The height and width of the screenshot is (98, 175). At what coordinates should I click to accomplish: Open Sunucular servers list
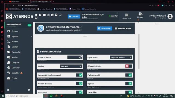click(x=127, y=16)
